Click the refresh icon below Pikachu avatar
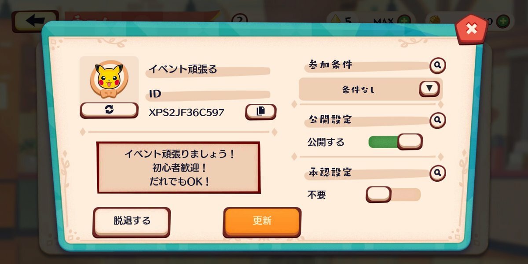Image resolution: width=528 pixels, height=264 pixels. [109, 110]
